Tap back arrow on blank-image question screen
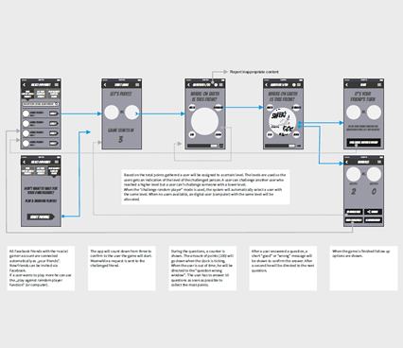 pos(188,84)
